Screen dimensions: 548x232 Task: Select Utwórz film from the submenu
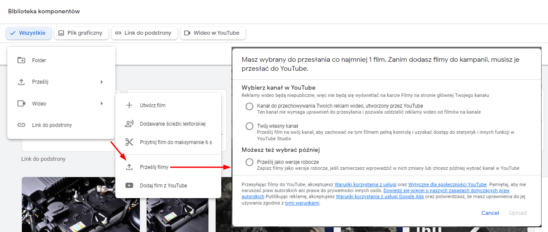(169, 105)
